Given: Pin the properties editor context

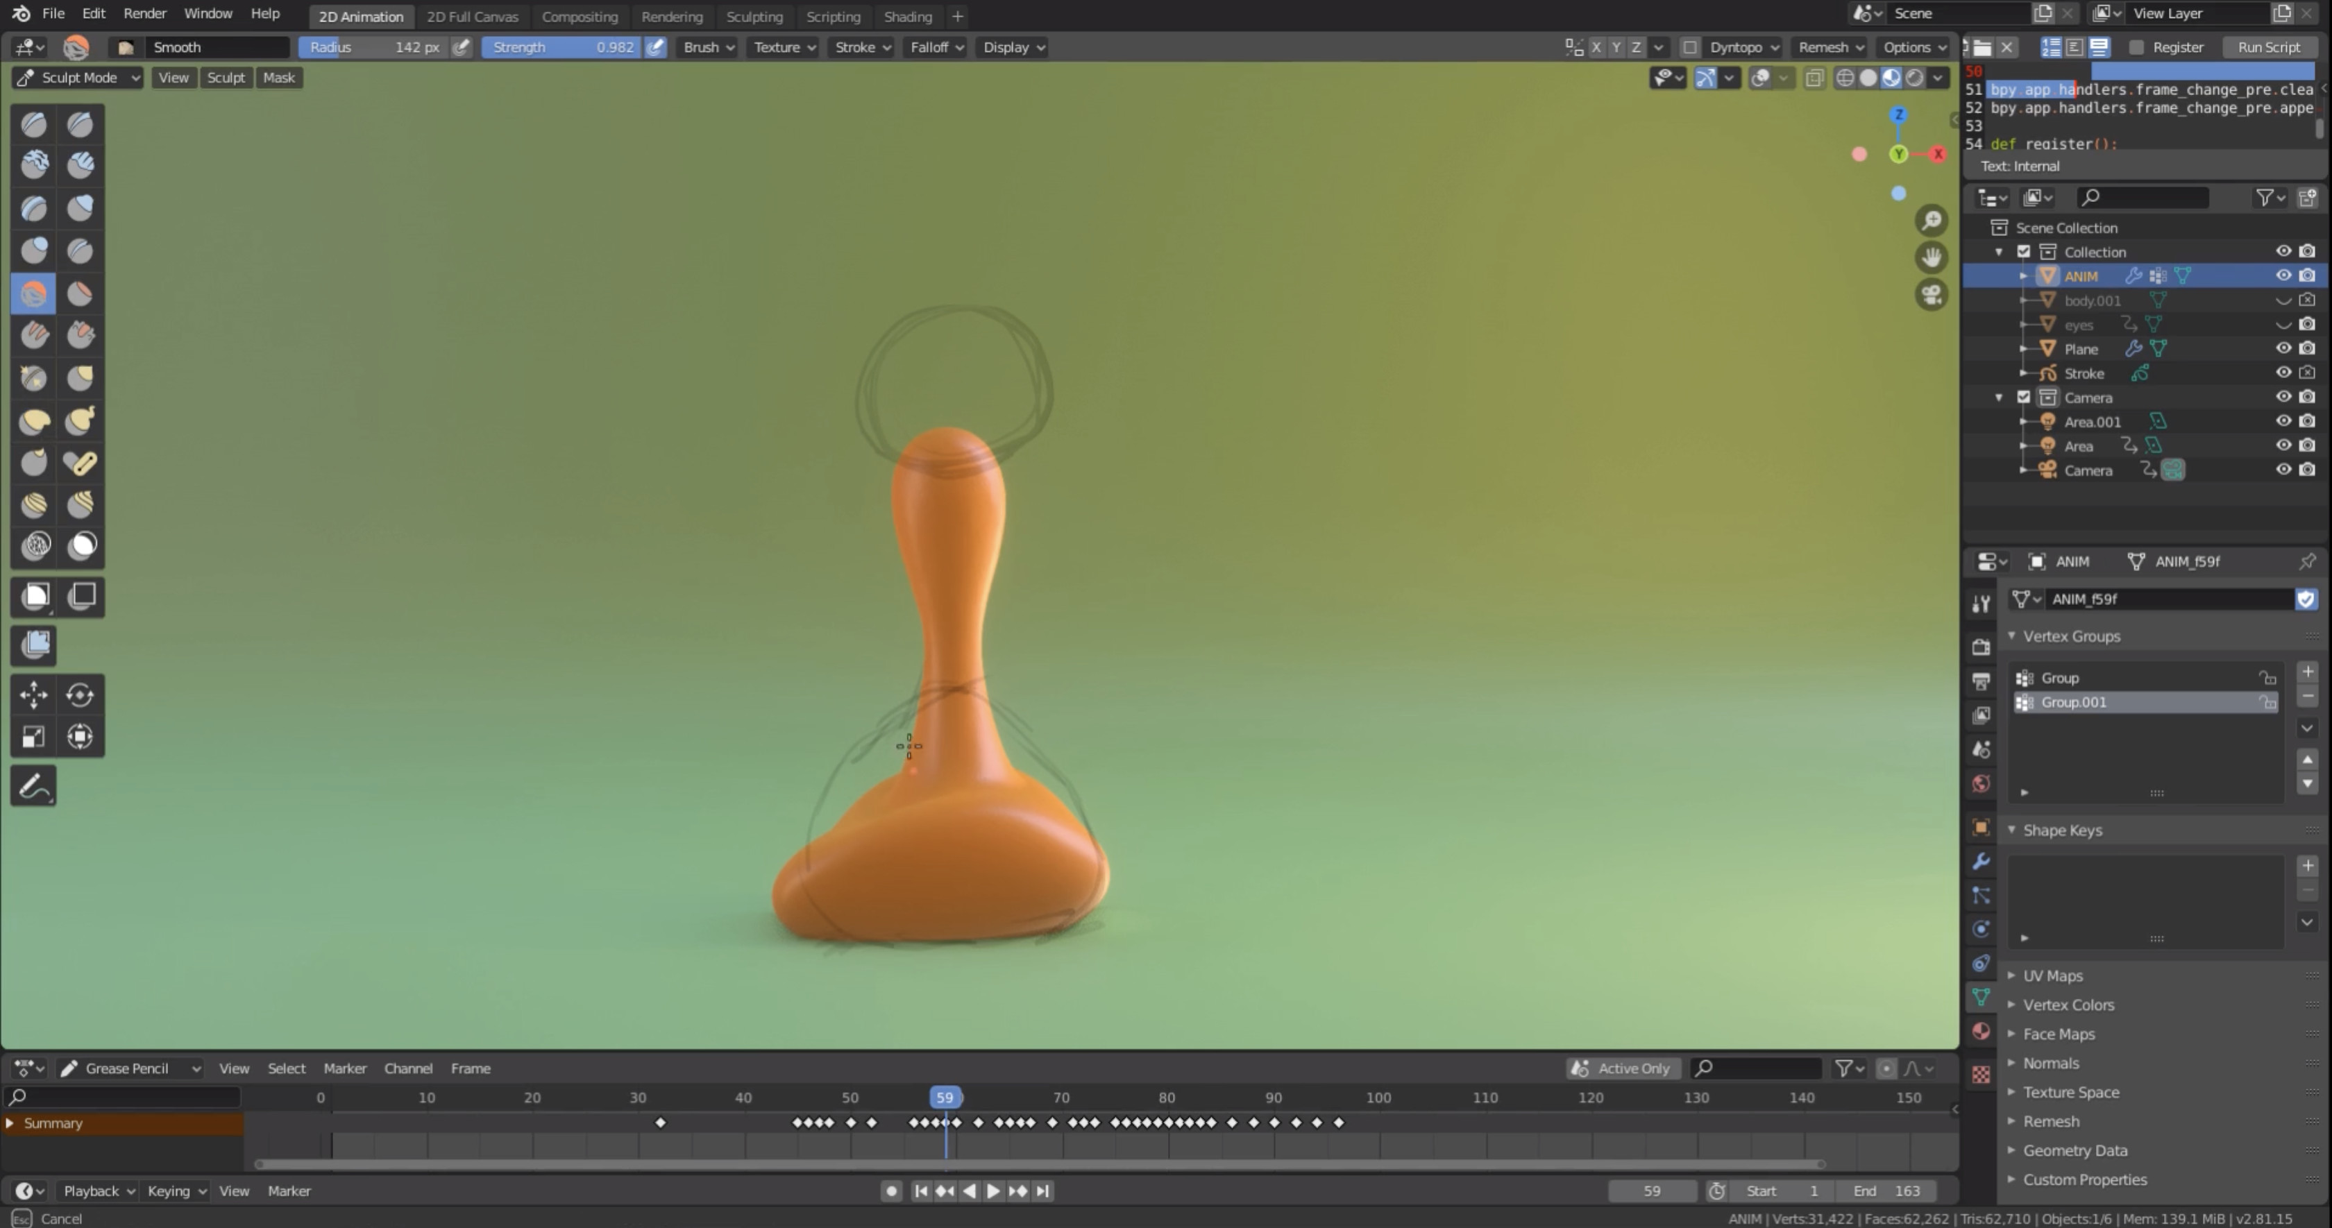Looking at the screenshot, I should pos(2306,561).
